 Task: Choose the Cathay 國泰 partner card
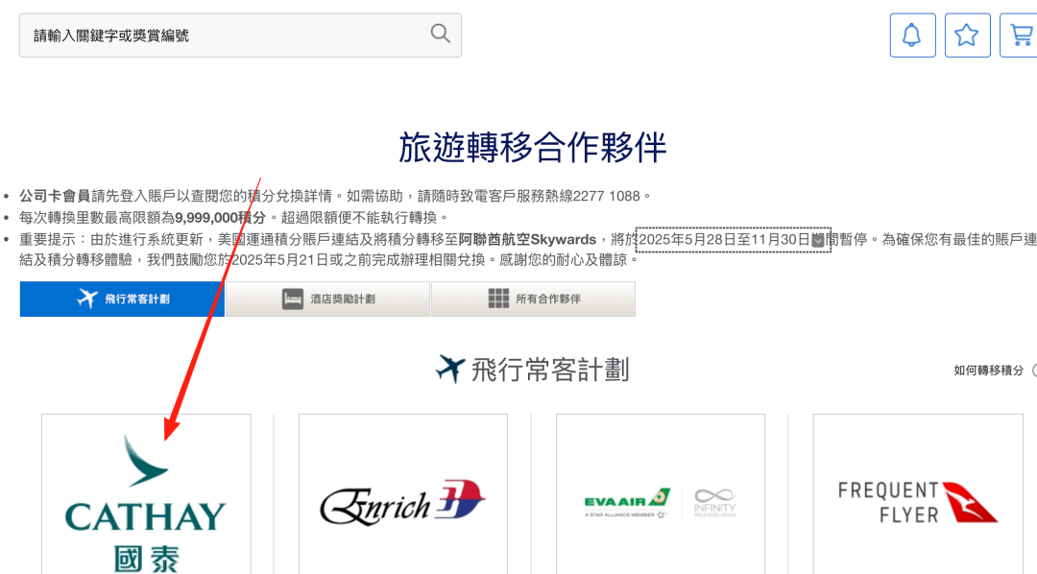[x=146, y=494]
